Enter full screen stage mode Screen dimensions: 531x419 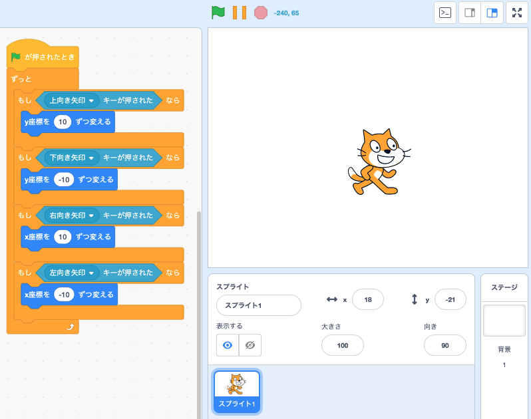point(517,13)
